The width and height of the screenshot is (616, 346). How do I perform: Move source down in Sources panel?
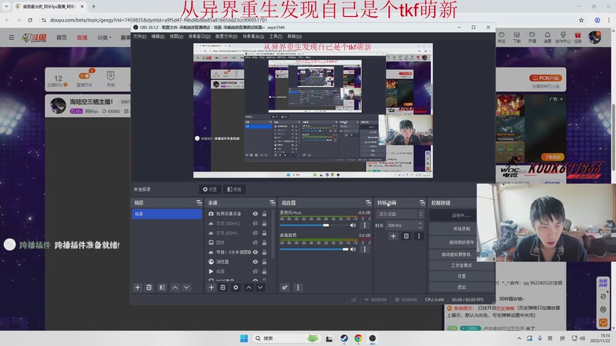tap(260, 288)
